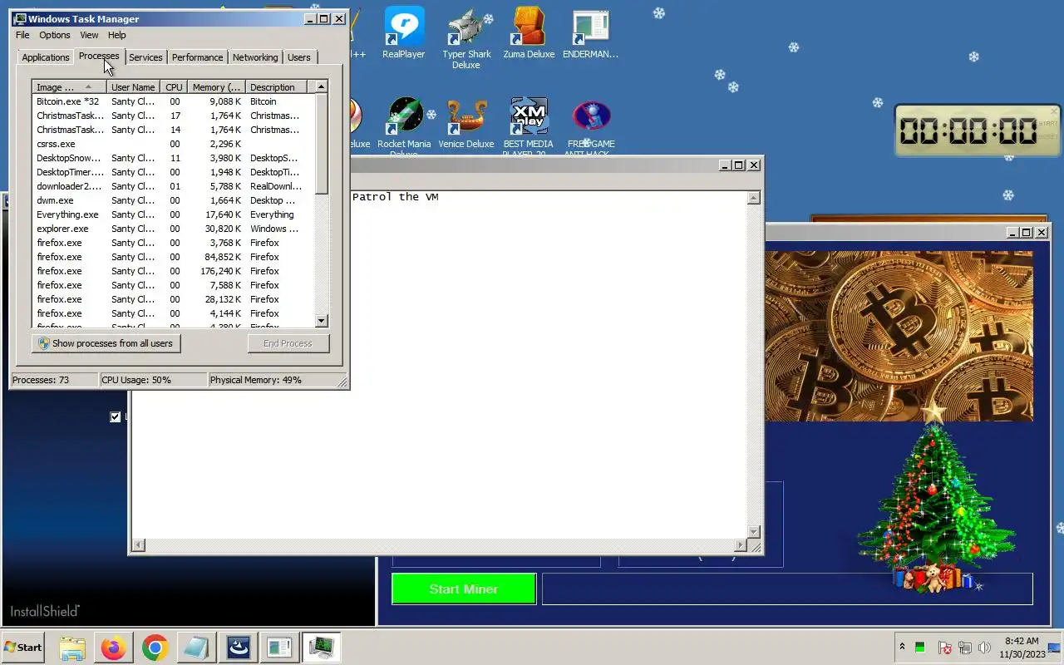1064x665 pixels.
Task: Open the File menu in Task Manager
Action: click(22, 35)
